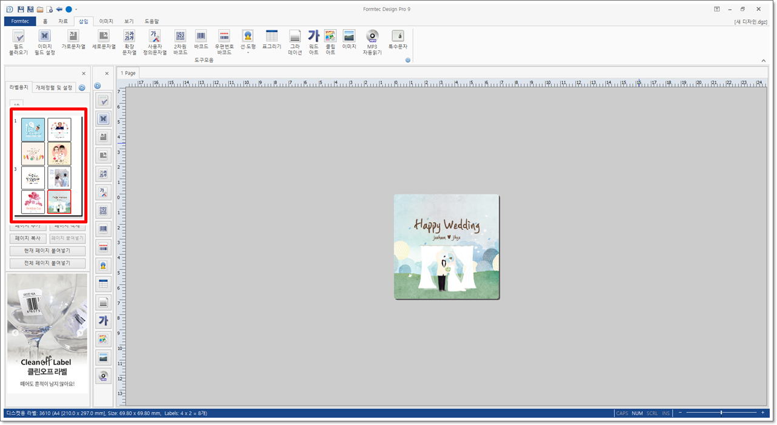Viewport: 777px width, 425px height.
Task: Insert 가로문자열 text from the ribbon
Action: click(x=73, y=39)
